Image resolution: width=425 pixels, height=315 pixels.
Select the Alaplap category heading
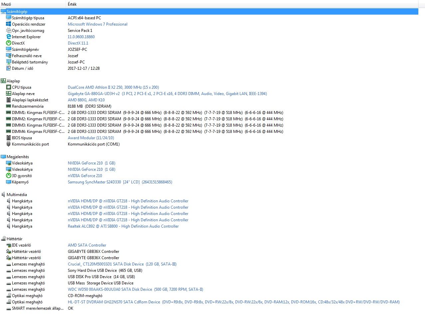13,81
